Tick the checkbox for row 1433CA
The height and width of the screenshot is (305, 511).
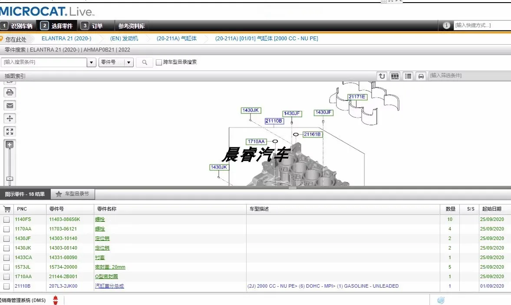[x=7, y=257]
